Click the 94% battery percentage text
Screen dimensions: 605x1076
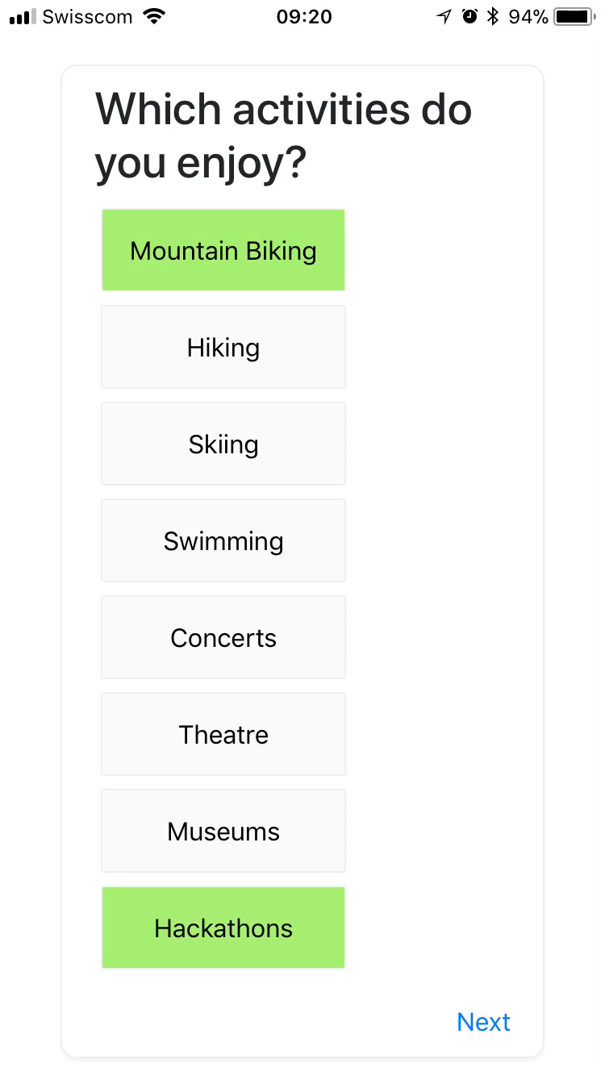point(528,17)
